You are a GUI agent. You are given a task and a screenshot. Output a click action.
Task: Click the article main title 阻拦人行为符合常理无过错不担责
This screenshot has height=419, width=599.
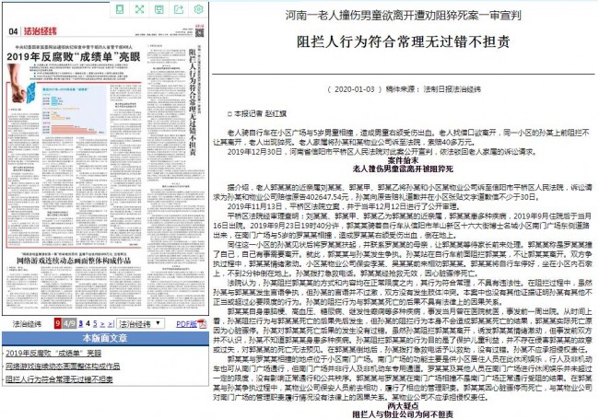pyautogui.click(x=404, y=41)
